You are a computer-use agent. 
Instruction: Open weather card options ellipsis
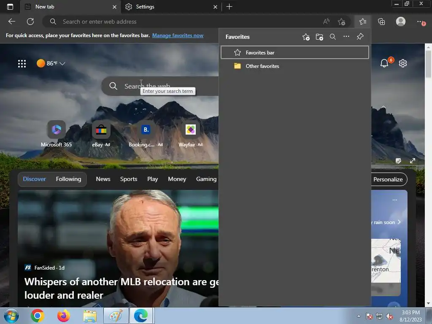pos(395,200)
